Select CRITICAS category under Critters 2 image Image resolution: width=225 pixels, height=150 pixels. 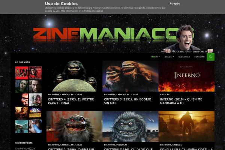[x=65, y=145]
